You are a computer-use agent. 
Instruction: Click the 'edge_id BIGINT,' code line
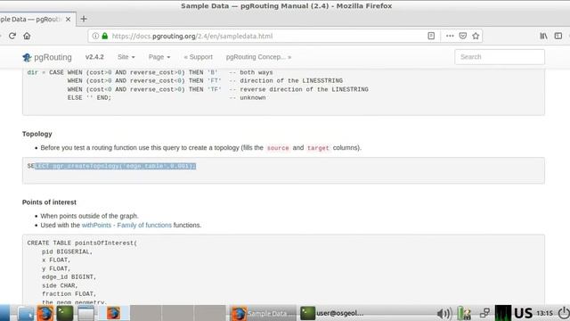coord(69,277)
